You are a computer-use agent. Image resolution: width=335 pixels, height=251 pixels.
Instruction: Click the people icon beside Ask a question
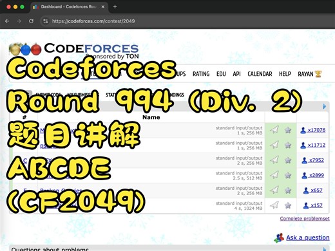point(279,238)
